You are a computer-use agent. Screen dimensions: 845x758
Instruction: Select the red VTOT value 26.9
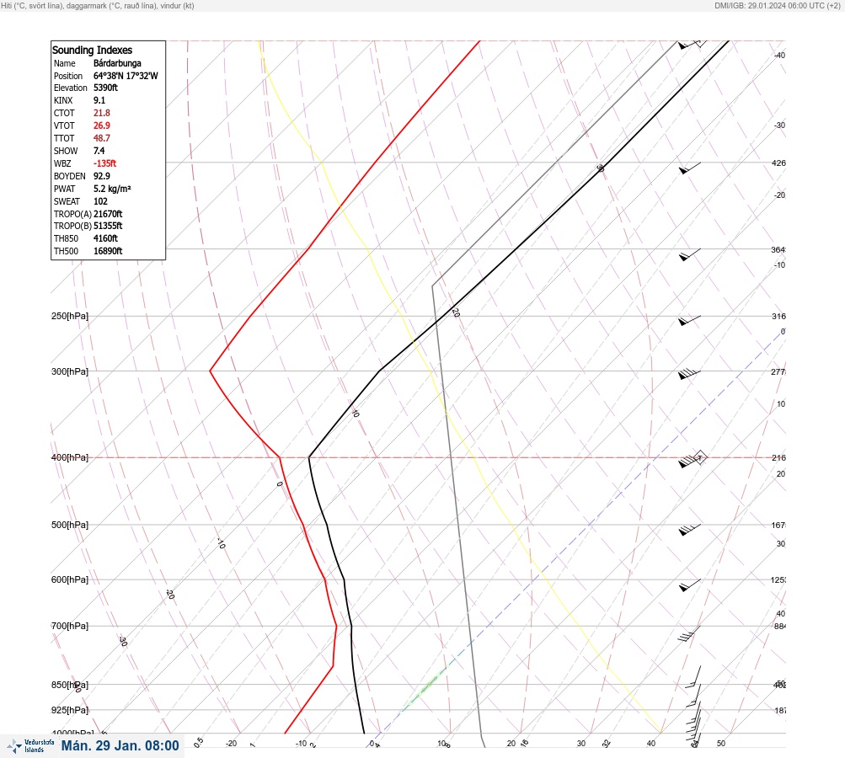(x=101, y=125)
